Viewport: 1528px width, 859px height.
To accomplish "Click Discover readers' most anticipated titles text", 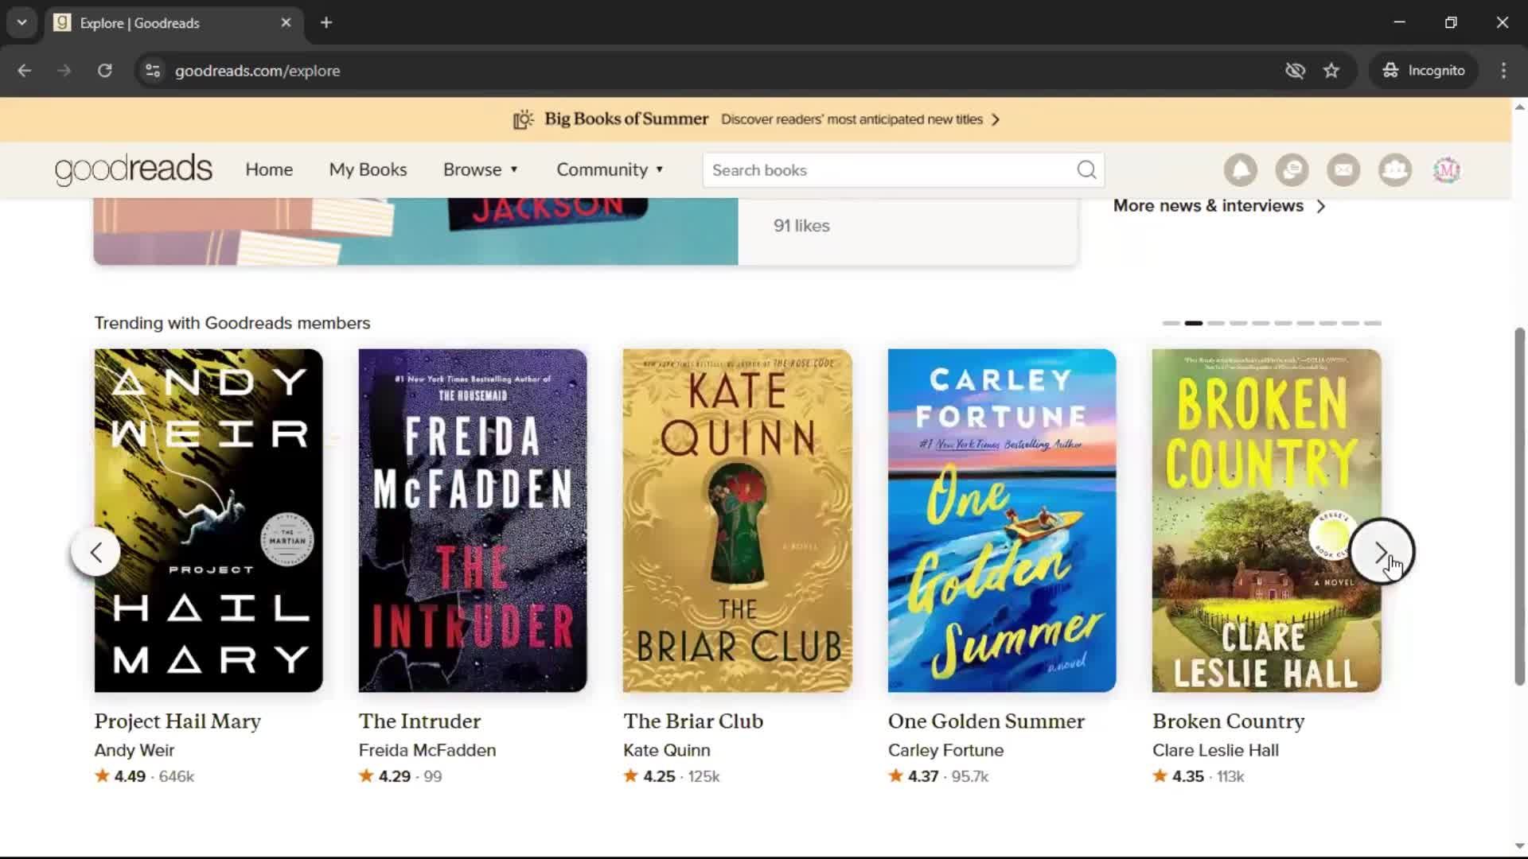I will [x=852, y=119].
